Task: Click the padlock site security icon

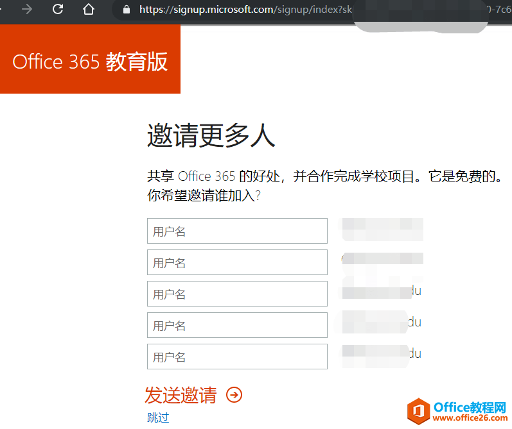Action: 127,10
